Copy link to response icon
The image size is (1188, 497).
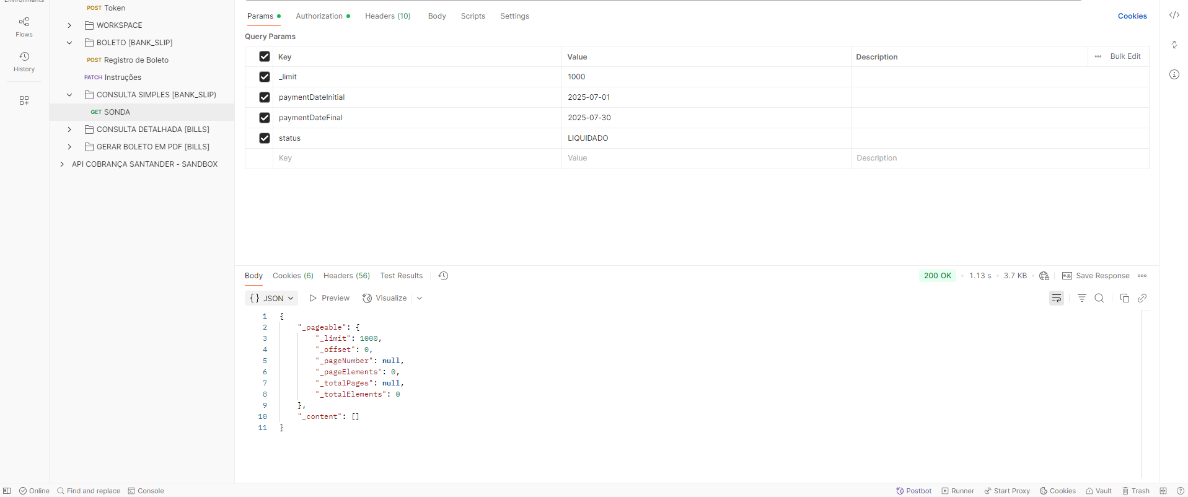(1142, 298)
